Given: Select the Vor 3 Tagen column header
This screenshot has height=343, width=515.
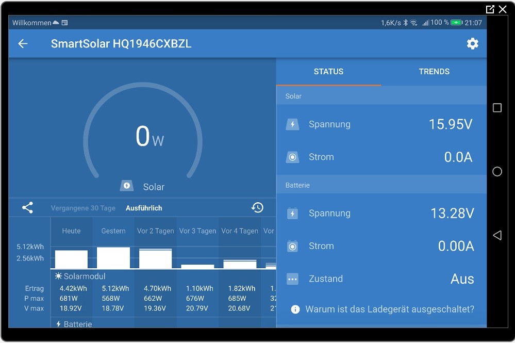Looking at the screenshot, I should pos(197,231).
